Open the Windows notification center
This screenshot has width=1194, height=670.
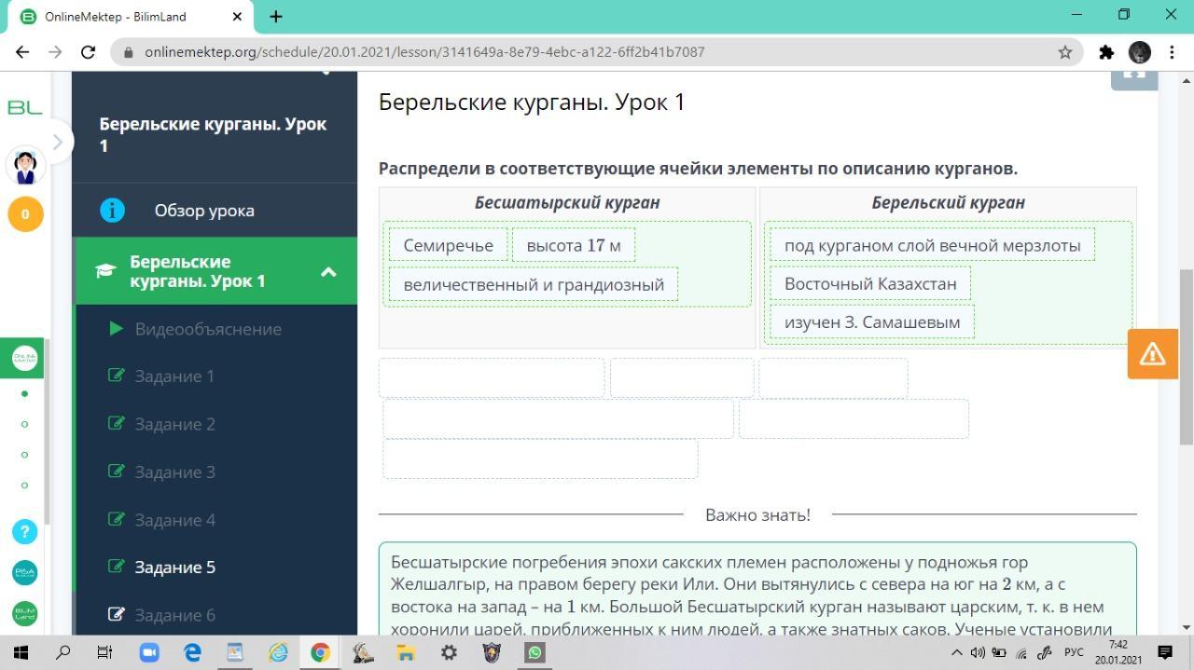point(1165,652)
